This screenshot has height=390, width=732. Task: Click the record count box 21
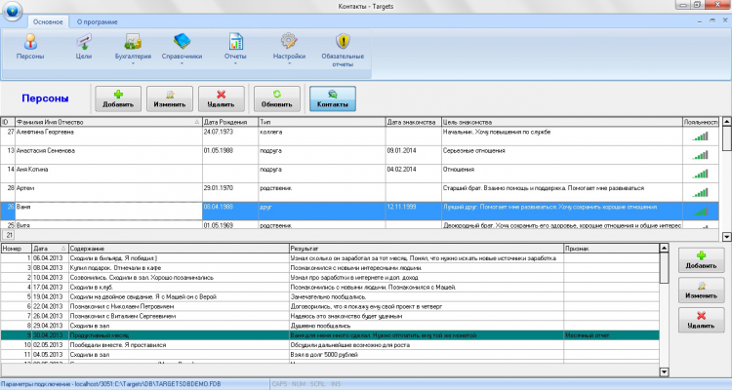coord(10,235)
